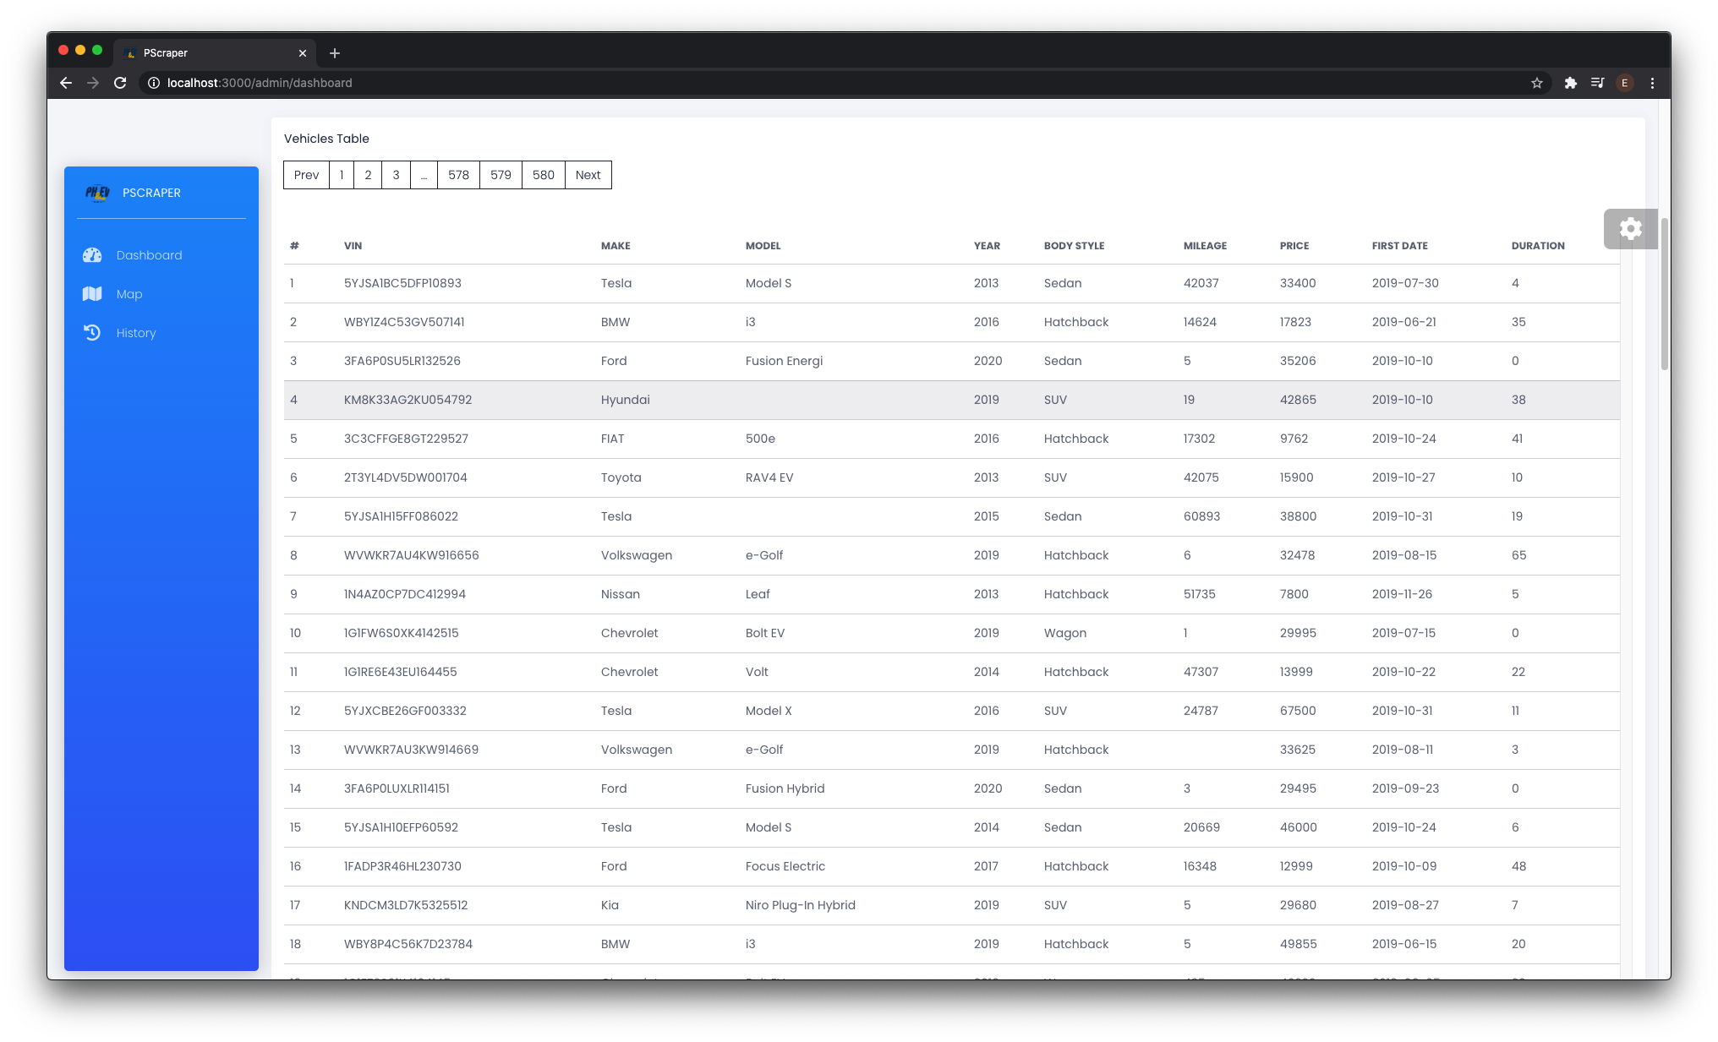1718x1042 pixels.
Task: Click the page vertical scrollbar thumb
Action: 1664,293
